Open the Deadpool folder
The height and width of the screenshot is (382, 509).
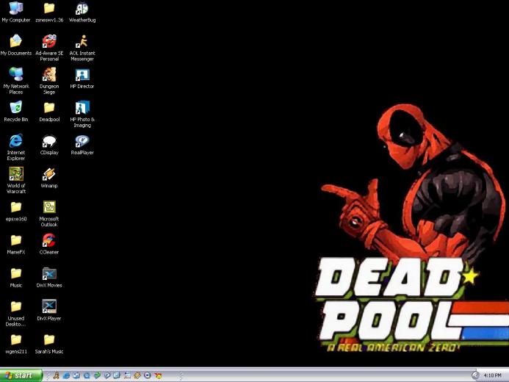tap(49, 112)
